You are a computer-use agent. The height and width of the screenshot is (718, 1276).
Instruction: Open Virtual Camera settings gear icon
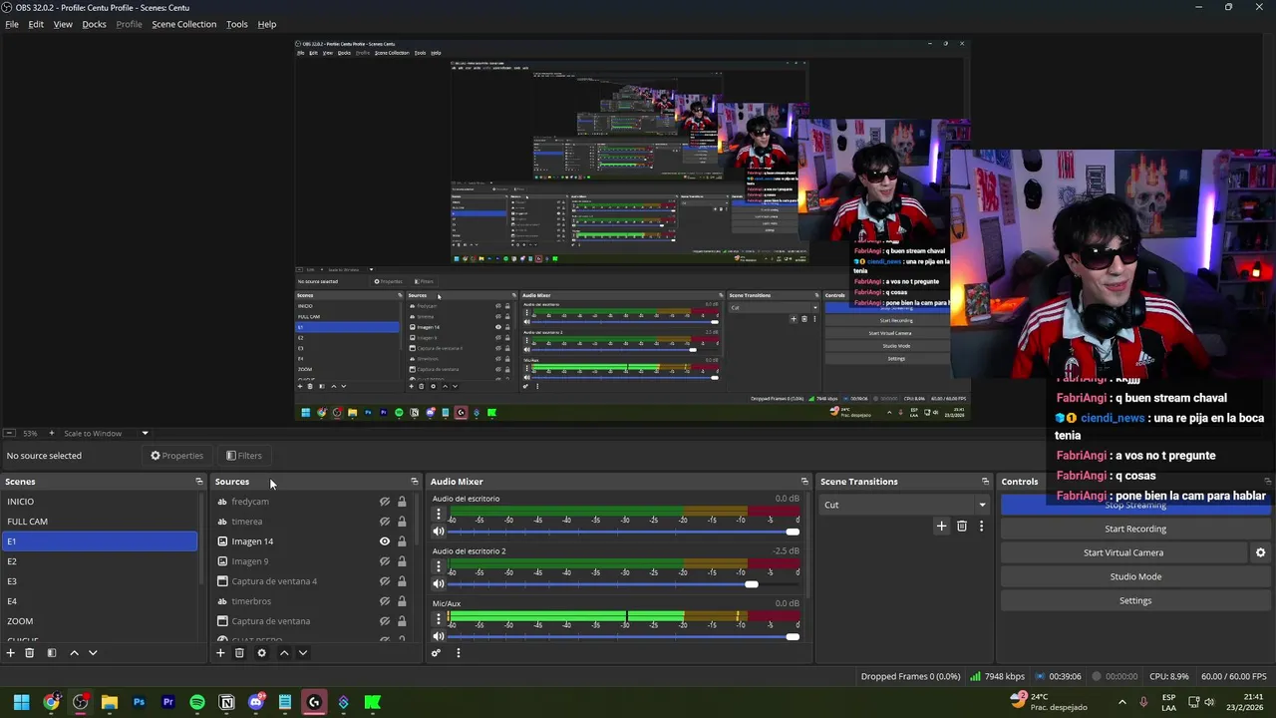click(x=1260, y=552)
